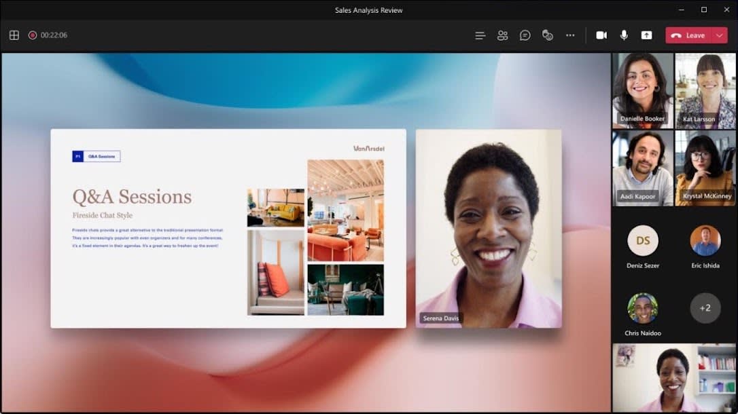Share your screen with the share icon
Viewport: 738px width, 414px height.
point(646,35)
